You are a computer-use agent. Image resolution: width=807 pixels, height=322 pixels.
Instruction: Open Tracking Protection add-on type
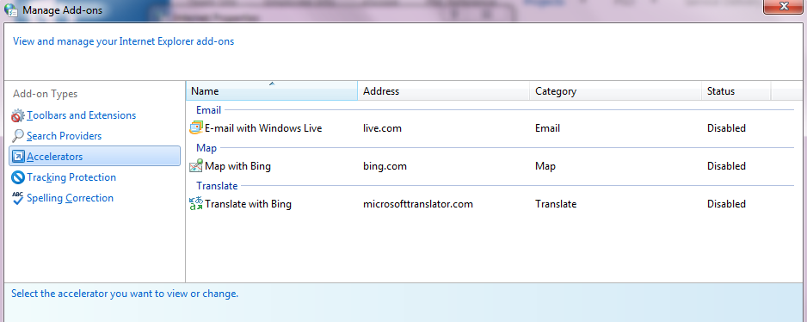coord(71,177)
